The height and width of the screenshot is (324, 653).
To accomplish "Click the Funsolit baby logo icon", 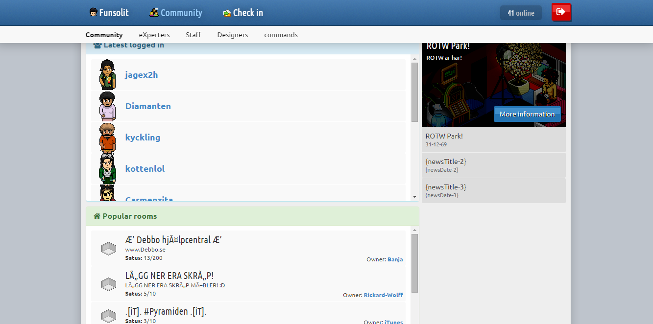I will (x=92, y=12).
